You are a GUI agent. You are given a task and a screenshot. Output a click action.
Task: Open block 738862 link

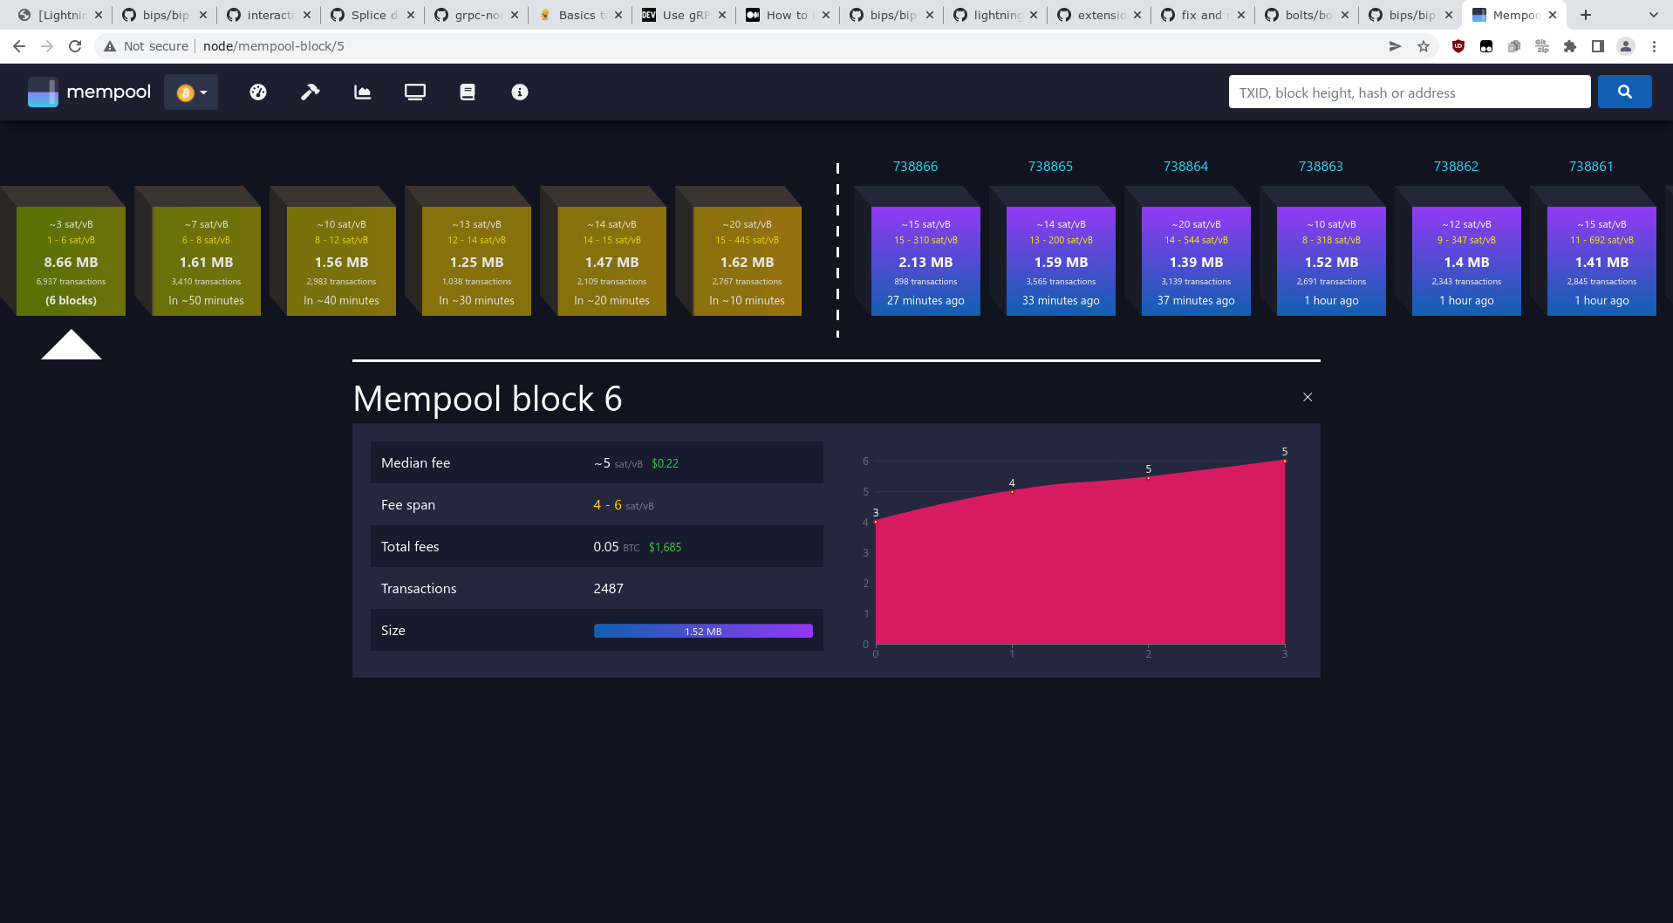point(1456,166)
